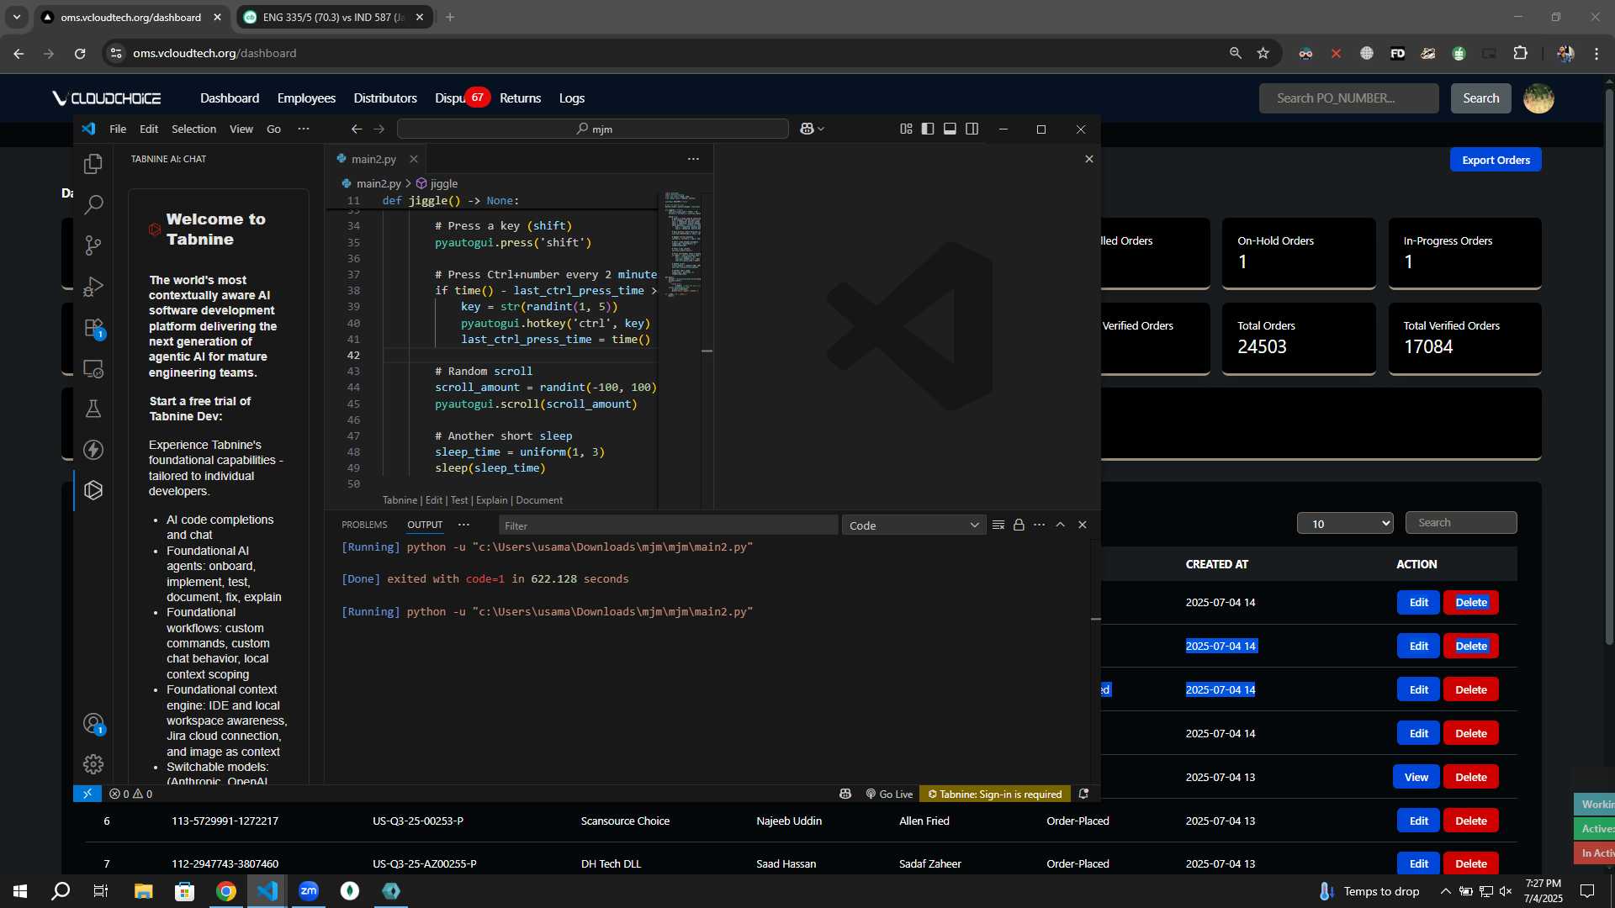Image resolution: width=1615 pixels, height=908 pixels.
Task: Focus the Search PO_NUMBER field
Action: (x=1348, y=98)
